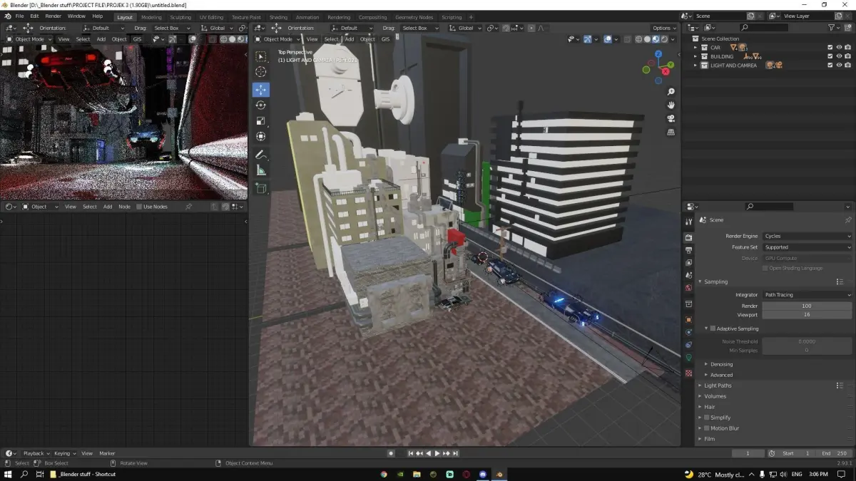Image resolution: width=856 pixels, height=481 pixels.
Task: Open the View Layer properties tab
Action: pyautogui.click(x=688, y=263)
